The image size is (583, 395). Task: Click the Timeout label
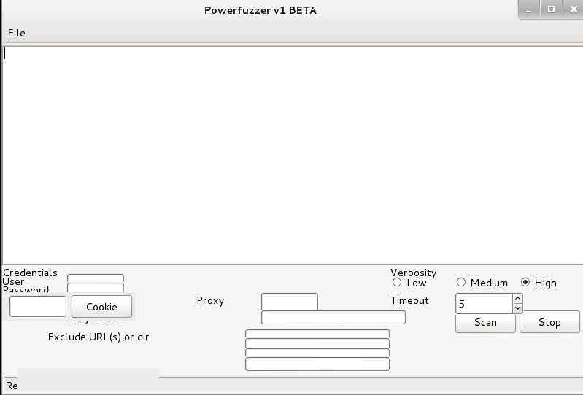[x=410, y=300]
